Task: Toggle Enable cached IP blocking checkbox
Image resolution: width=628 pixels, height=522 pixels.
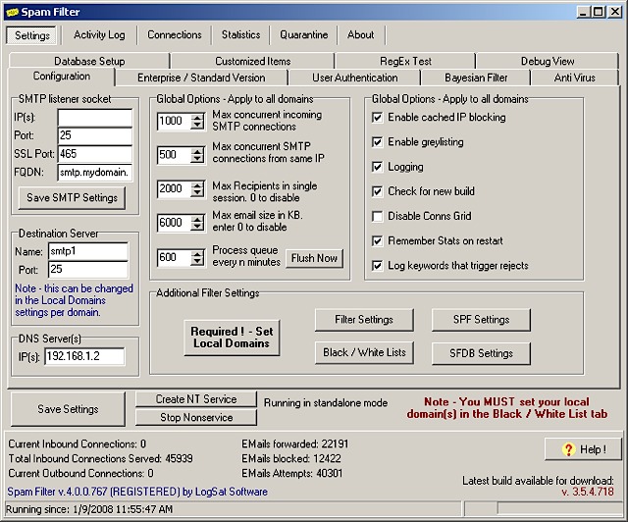Action: [377, 118]
